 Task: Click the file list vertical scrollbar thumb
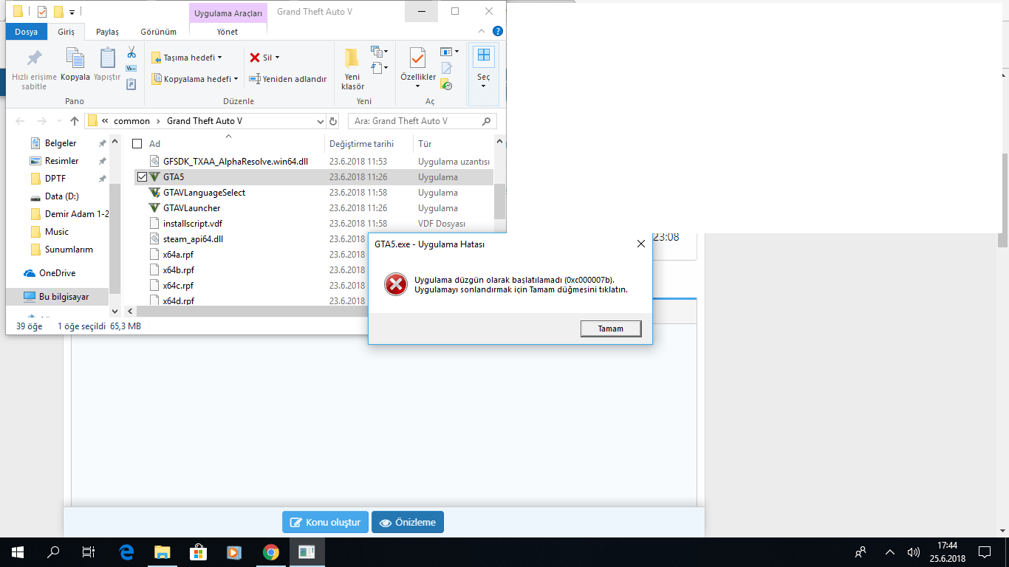pos(500,201)
